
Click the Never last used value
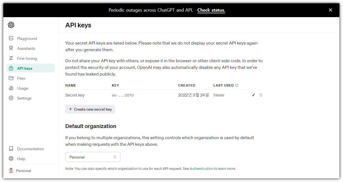click(219, 95)
